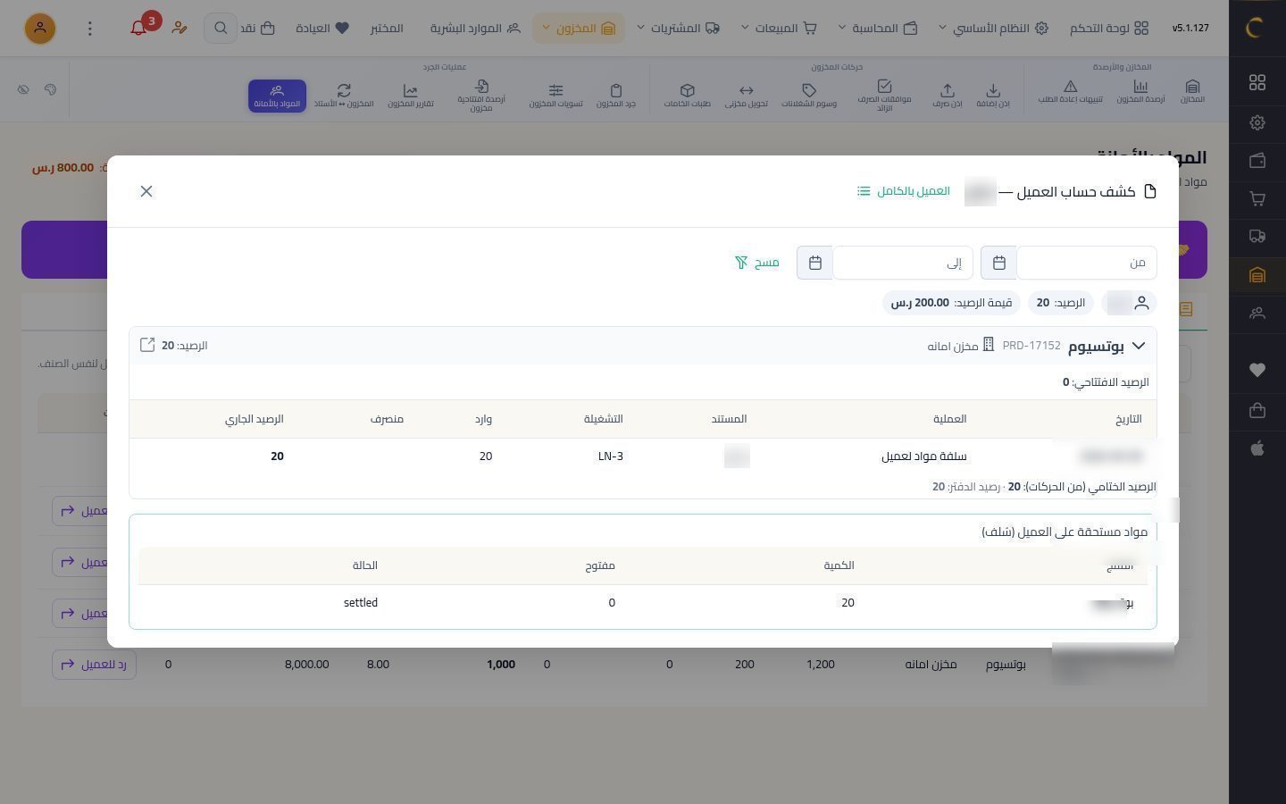The height and width of the screenshot is (804, 1286).
Task: Open تقارير المخزون inventory reports
Action: (411, 95)
